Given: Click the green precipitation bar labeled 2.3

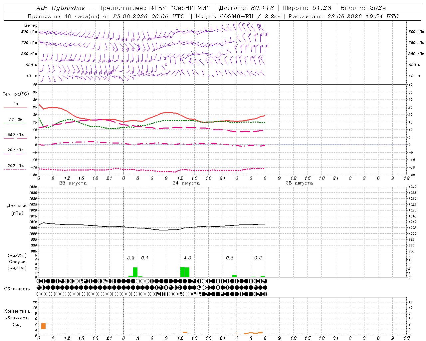Looking at the screenshot, I should point(135,272).
